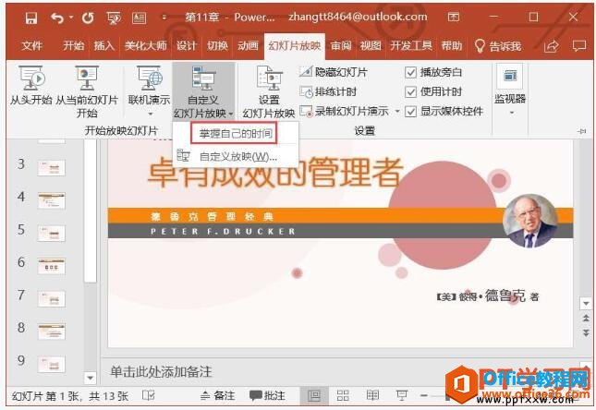Image resolution: width=596 pixels, height=410 pixels.
Task: Toggle Show Media Controls checkbox
Action: (410, 112)
